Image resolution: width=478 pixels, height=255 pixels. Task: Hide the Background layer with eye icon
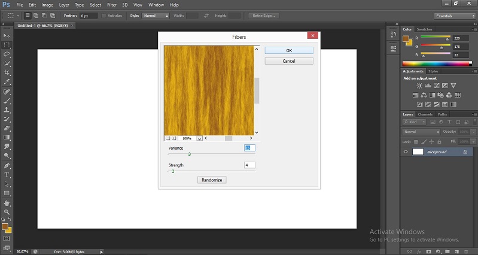pos(406,152)
